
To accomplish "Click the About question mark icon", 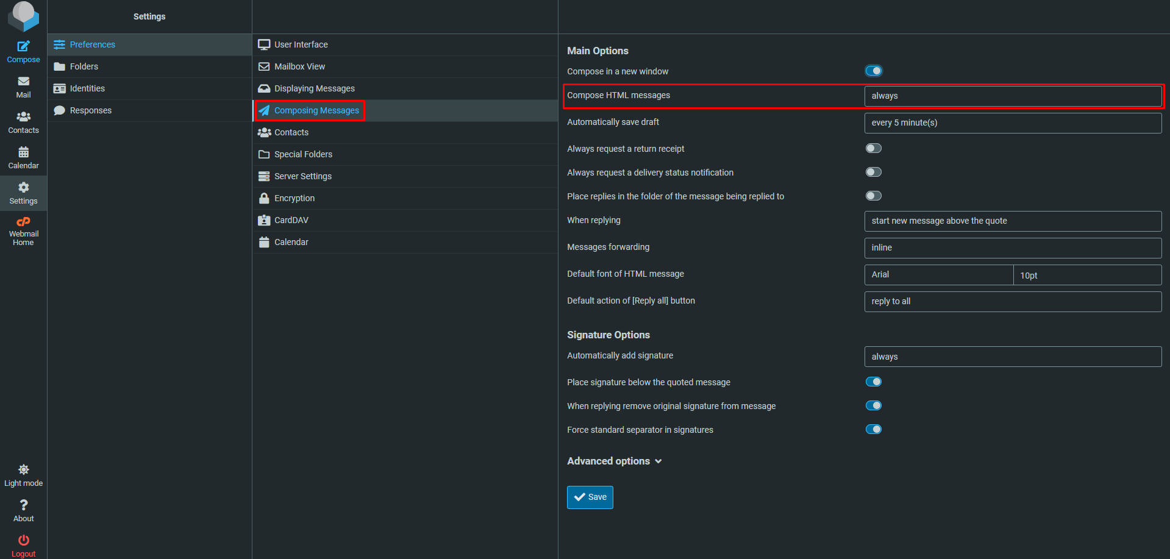I will coord(23,505).
